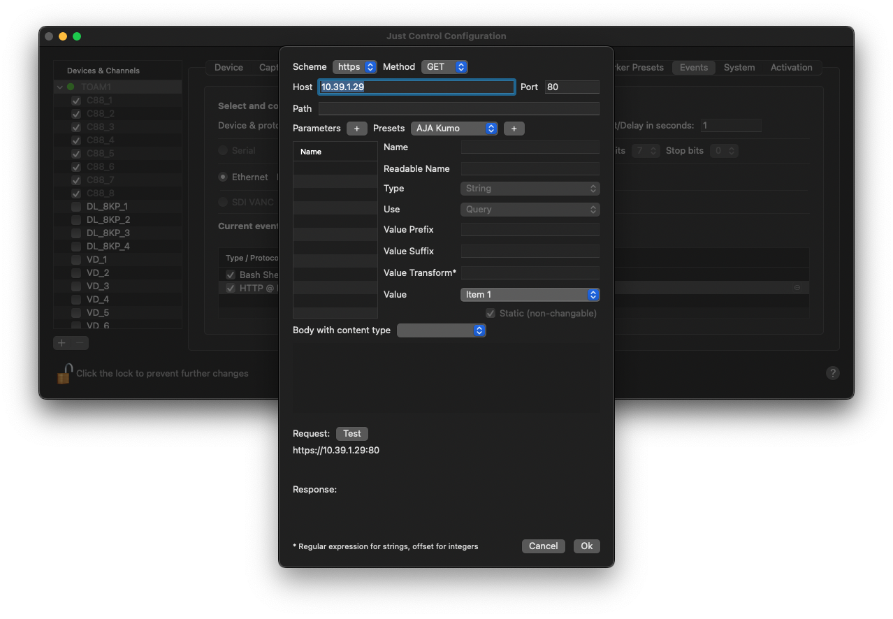Open the Use Query dropdown
The height and width of the screenshot is (619, 893).
tap(530, 210)
